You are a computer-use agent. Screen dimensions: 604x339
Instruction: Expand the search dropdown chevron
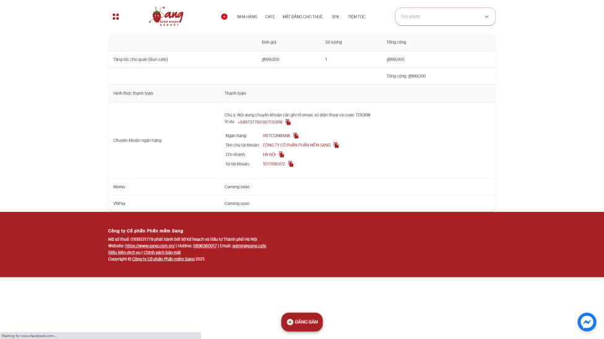(x=486, y=17)
